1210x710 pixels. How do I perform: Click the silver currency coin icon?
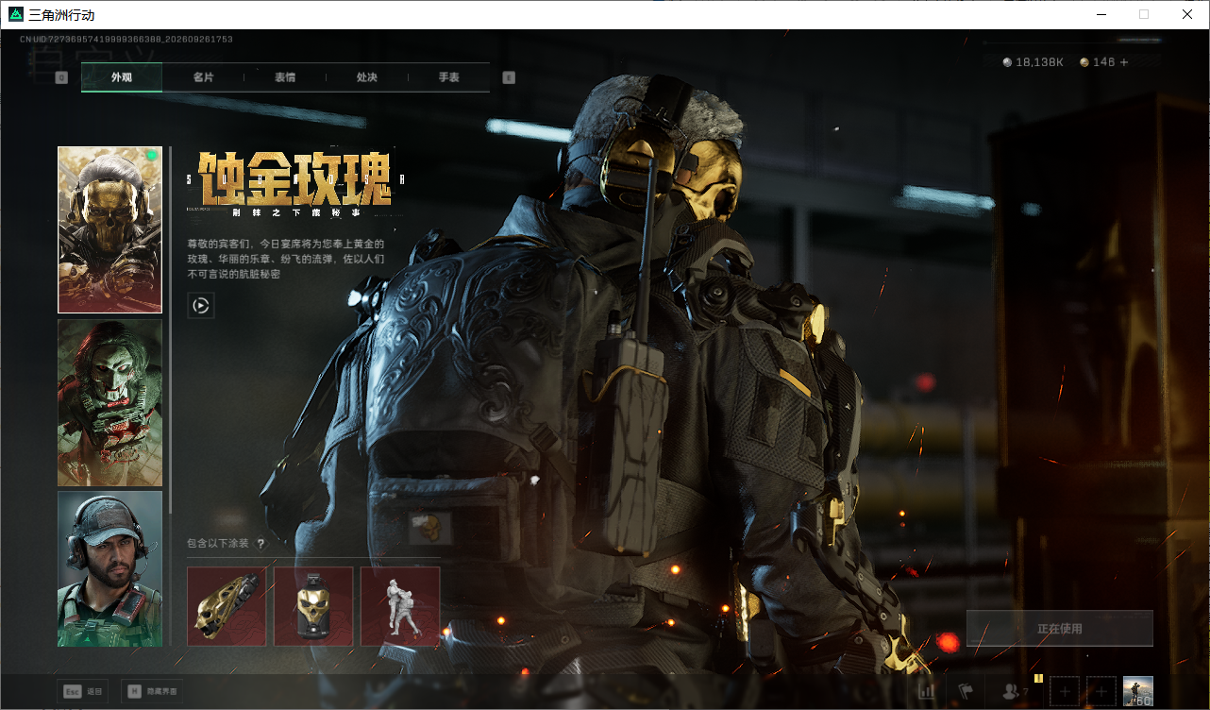click(x=1008, y=62)
